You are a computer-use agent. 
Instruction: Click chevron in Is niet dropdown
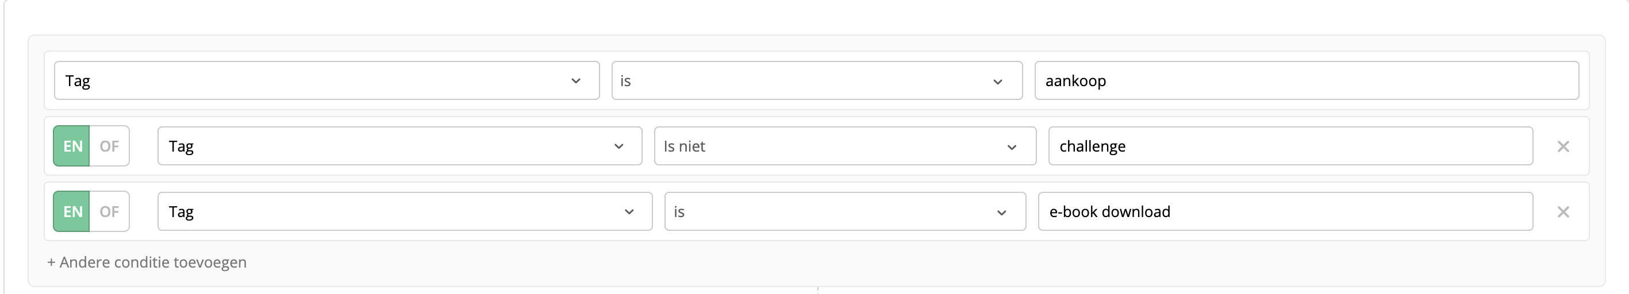1011,148
